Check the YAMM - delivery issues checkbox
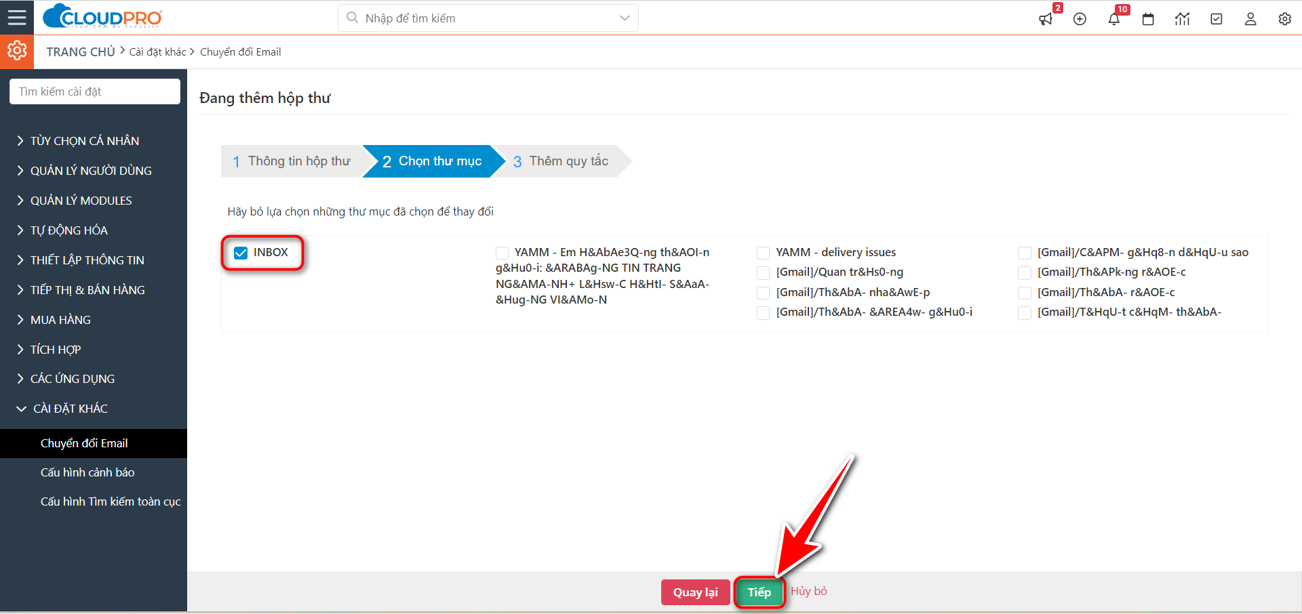The height and width of the screenshot is (614, 1302). [763, 253]
